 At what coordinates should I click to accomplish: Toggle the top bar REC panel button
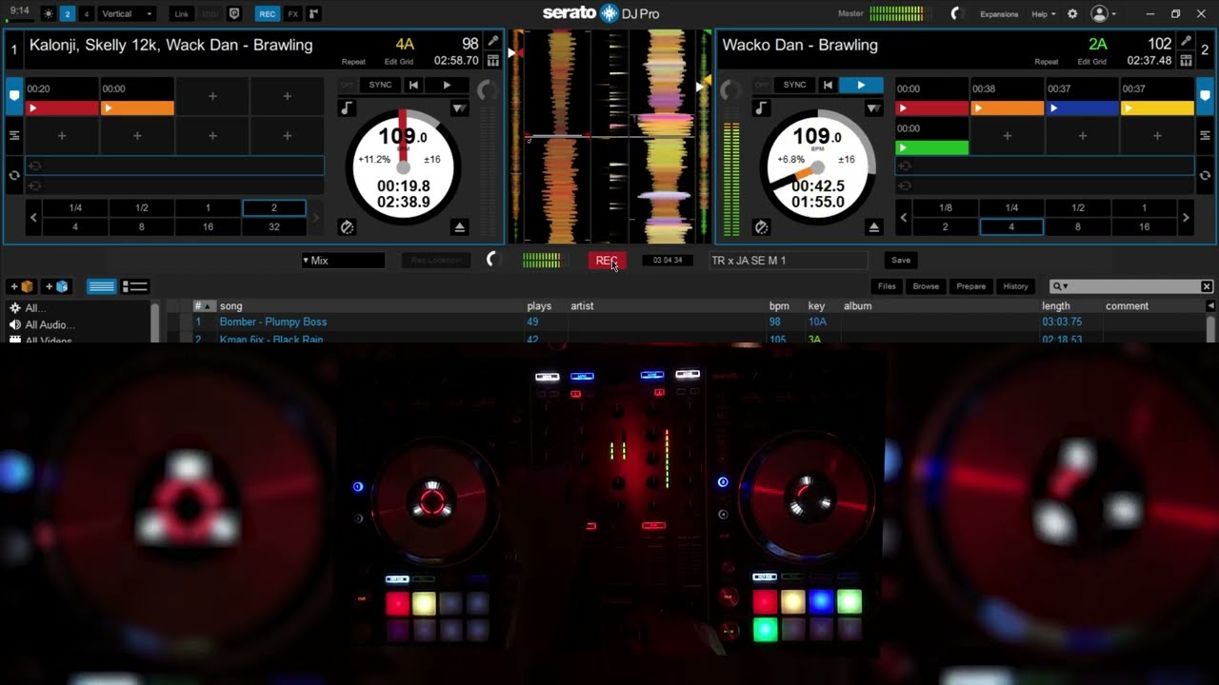268,14
